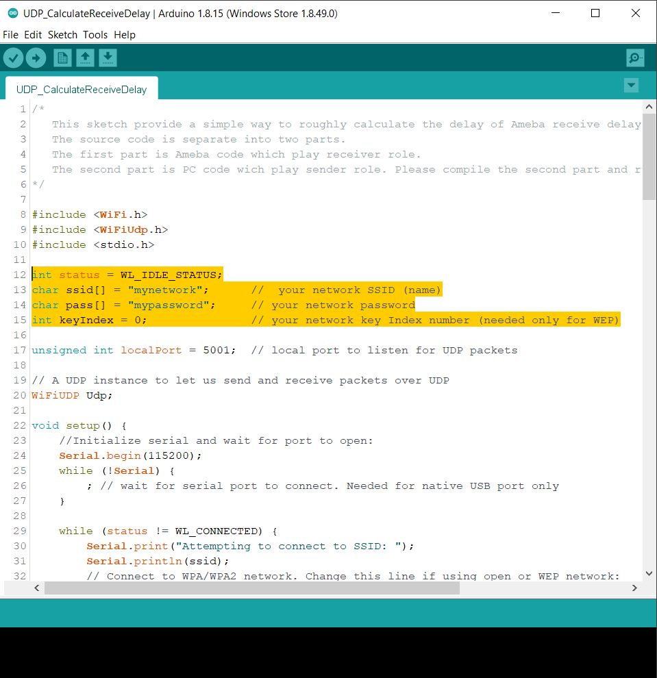The height and width of the screenshot is (678, 657).
Task: Click the Arduino logo in title bar
Action: 12,13
